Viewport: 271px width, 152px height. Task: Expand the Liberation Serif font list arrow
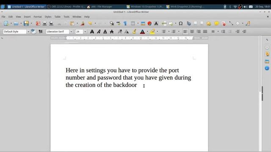(x=71, y=32)
